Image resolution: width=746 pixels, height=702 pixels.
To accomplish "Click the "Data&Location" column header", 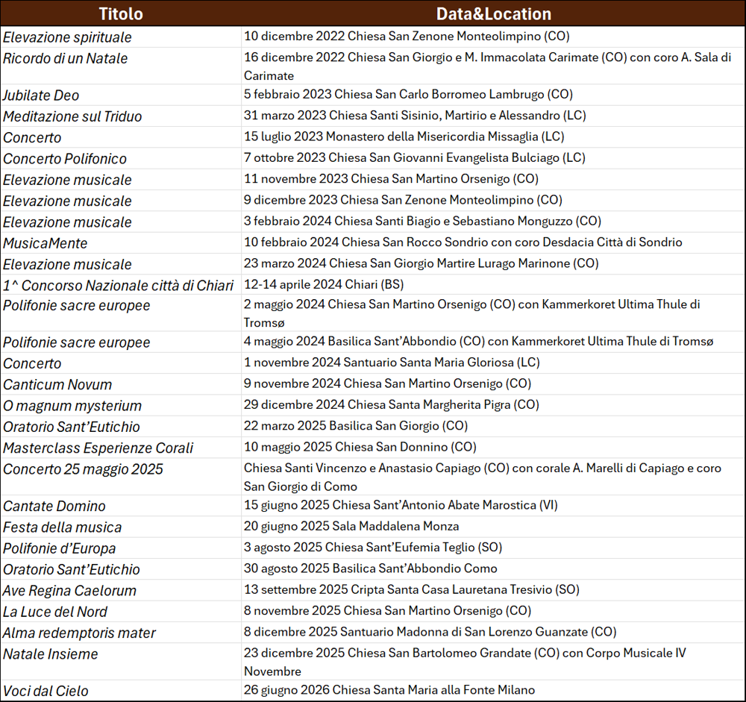I will click(493, 14).
